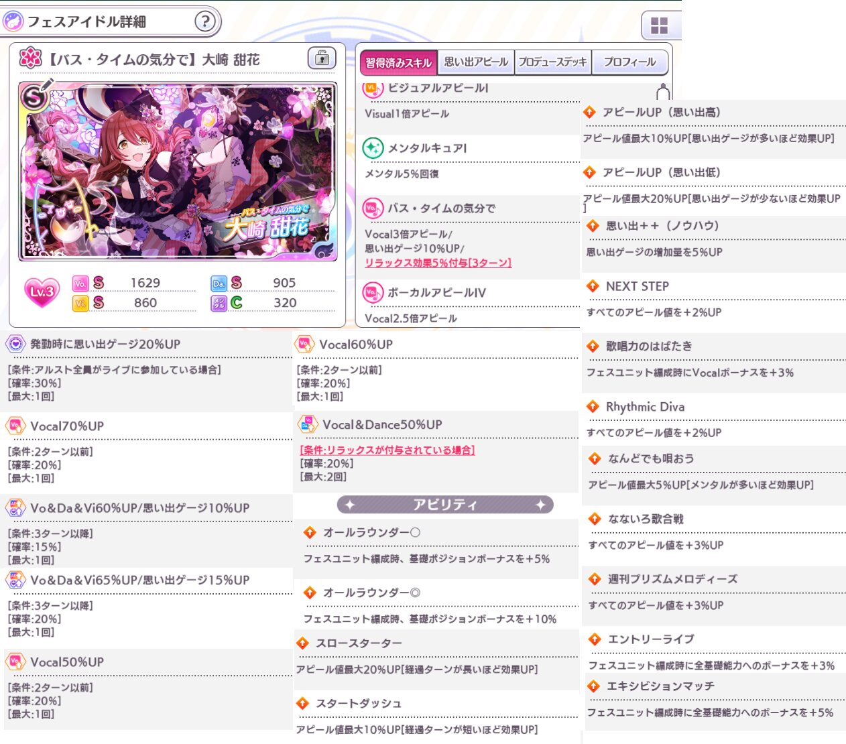Click the メンタルキュアI skill icon
This screenshot has width=846, height=744.
(x=373, y=148)
